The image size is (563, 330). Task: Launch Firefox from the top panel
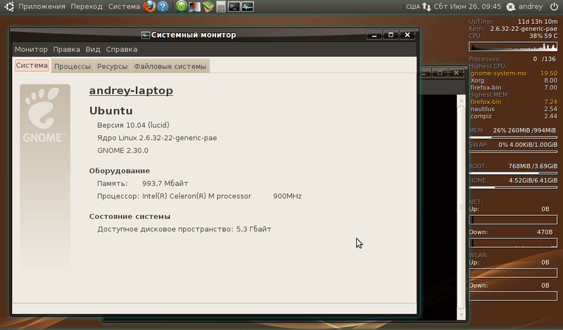[x=149, y=7]
